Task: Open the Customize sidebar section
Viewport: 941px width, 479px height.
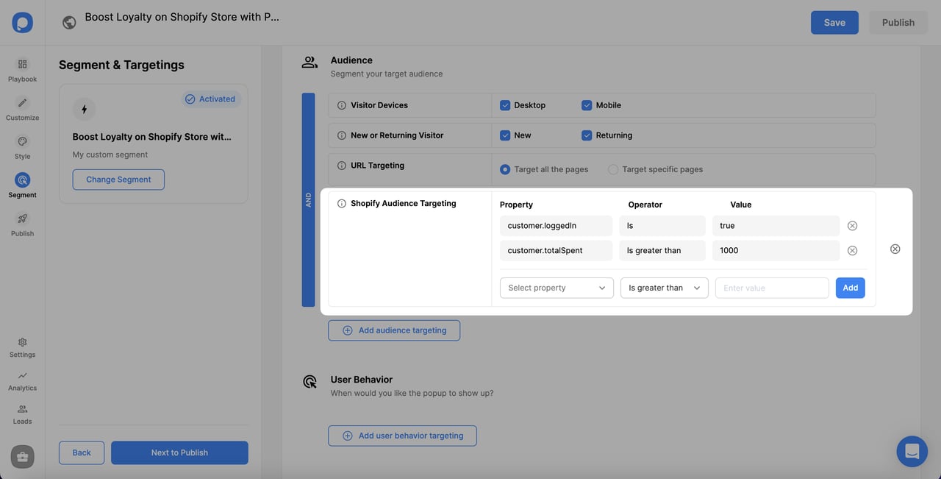Action: (22, 109)
